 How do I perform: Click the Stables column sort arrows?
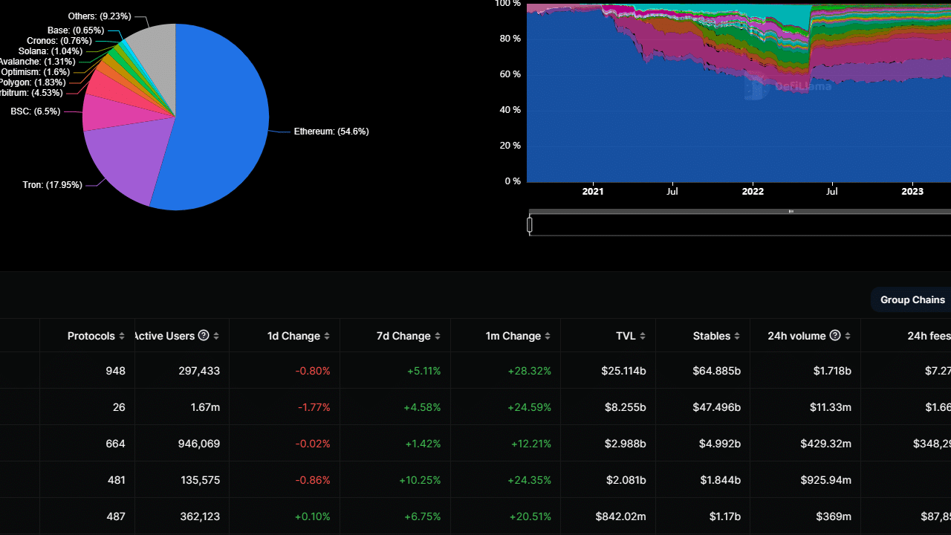coord(737,336)
